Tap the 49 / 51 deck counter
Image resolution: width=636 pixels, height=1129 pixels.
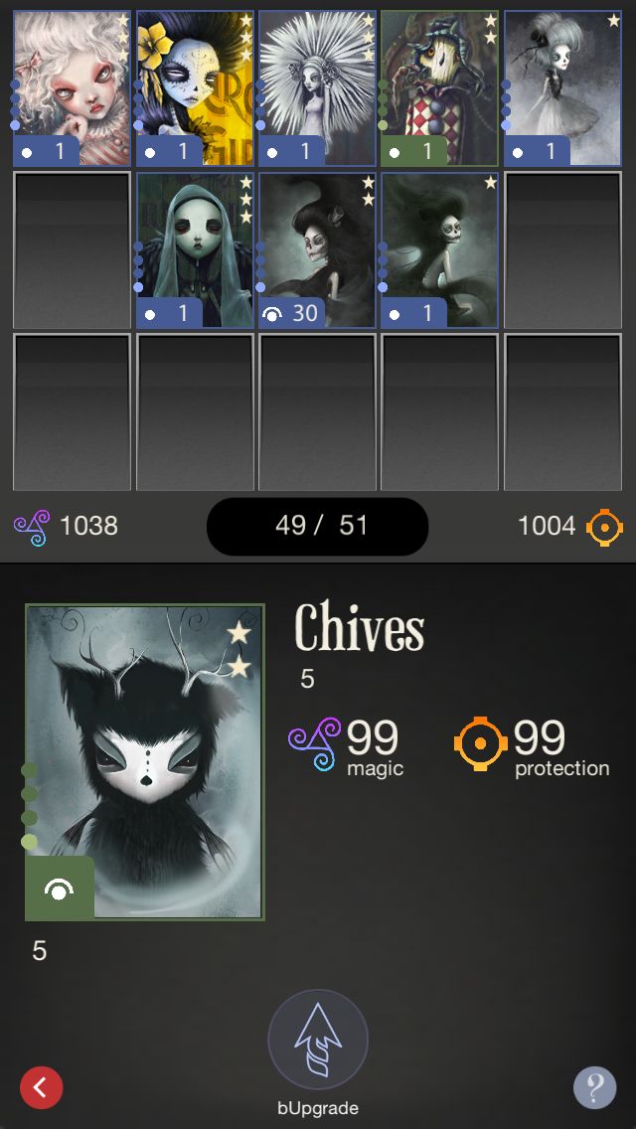coord(318,527)
